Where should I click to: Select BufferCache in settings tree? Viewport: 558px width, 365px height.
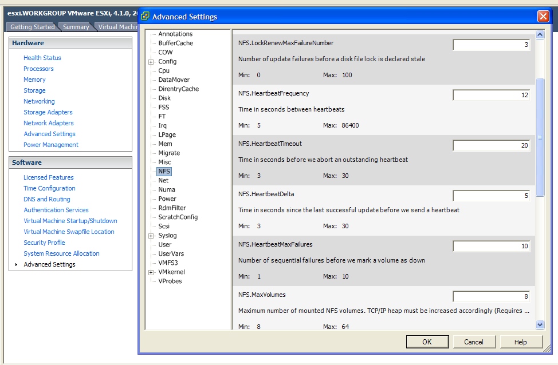[176, 43]
